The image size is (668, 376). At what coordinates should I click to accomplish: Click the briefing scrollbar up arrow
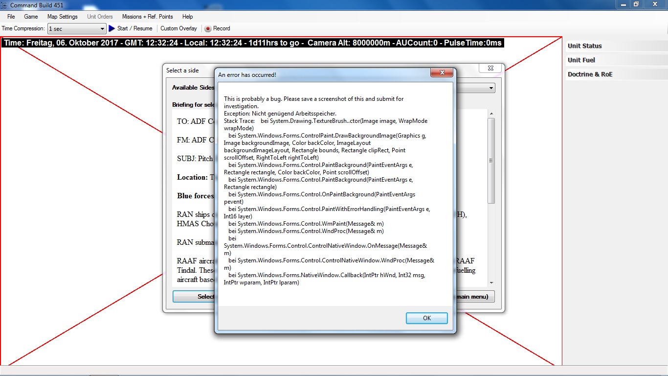491,114
